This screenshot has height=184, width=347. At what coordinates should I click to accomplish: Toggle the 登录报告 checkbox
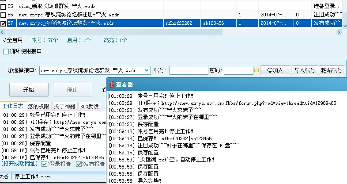(x=44, y=164)
